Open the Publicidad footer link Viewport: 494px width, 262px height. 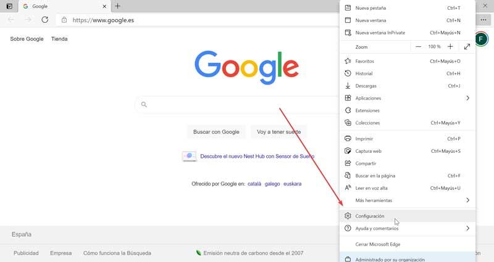[x=26, y=253]
